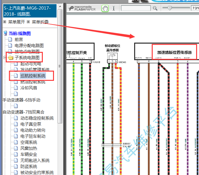This screenshot has width=199, height=175.
Task: Click the zoom percentage field showing 73%
Action: [195, 8]
